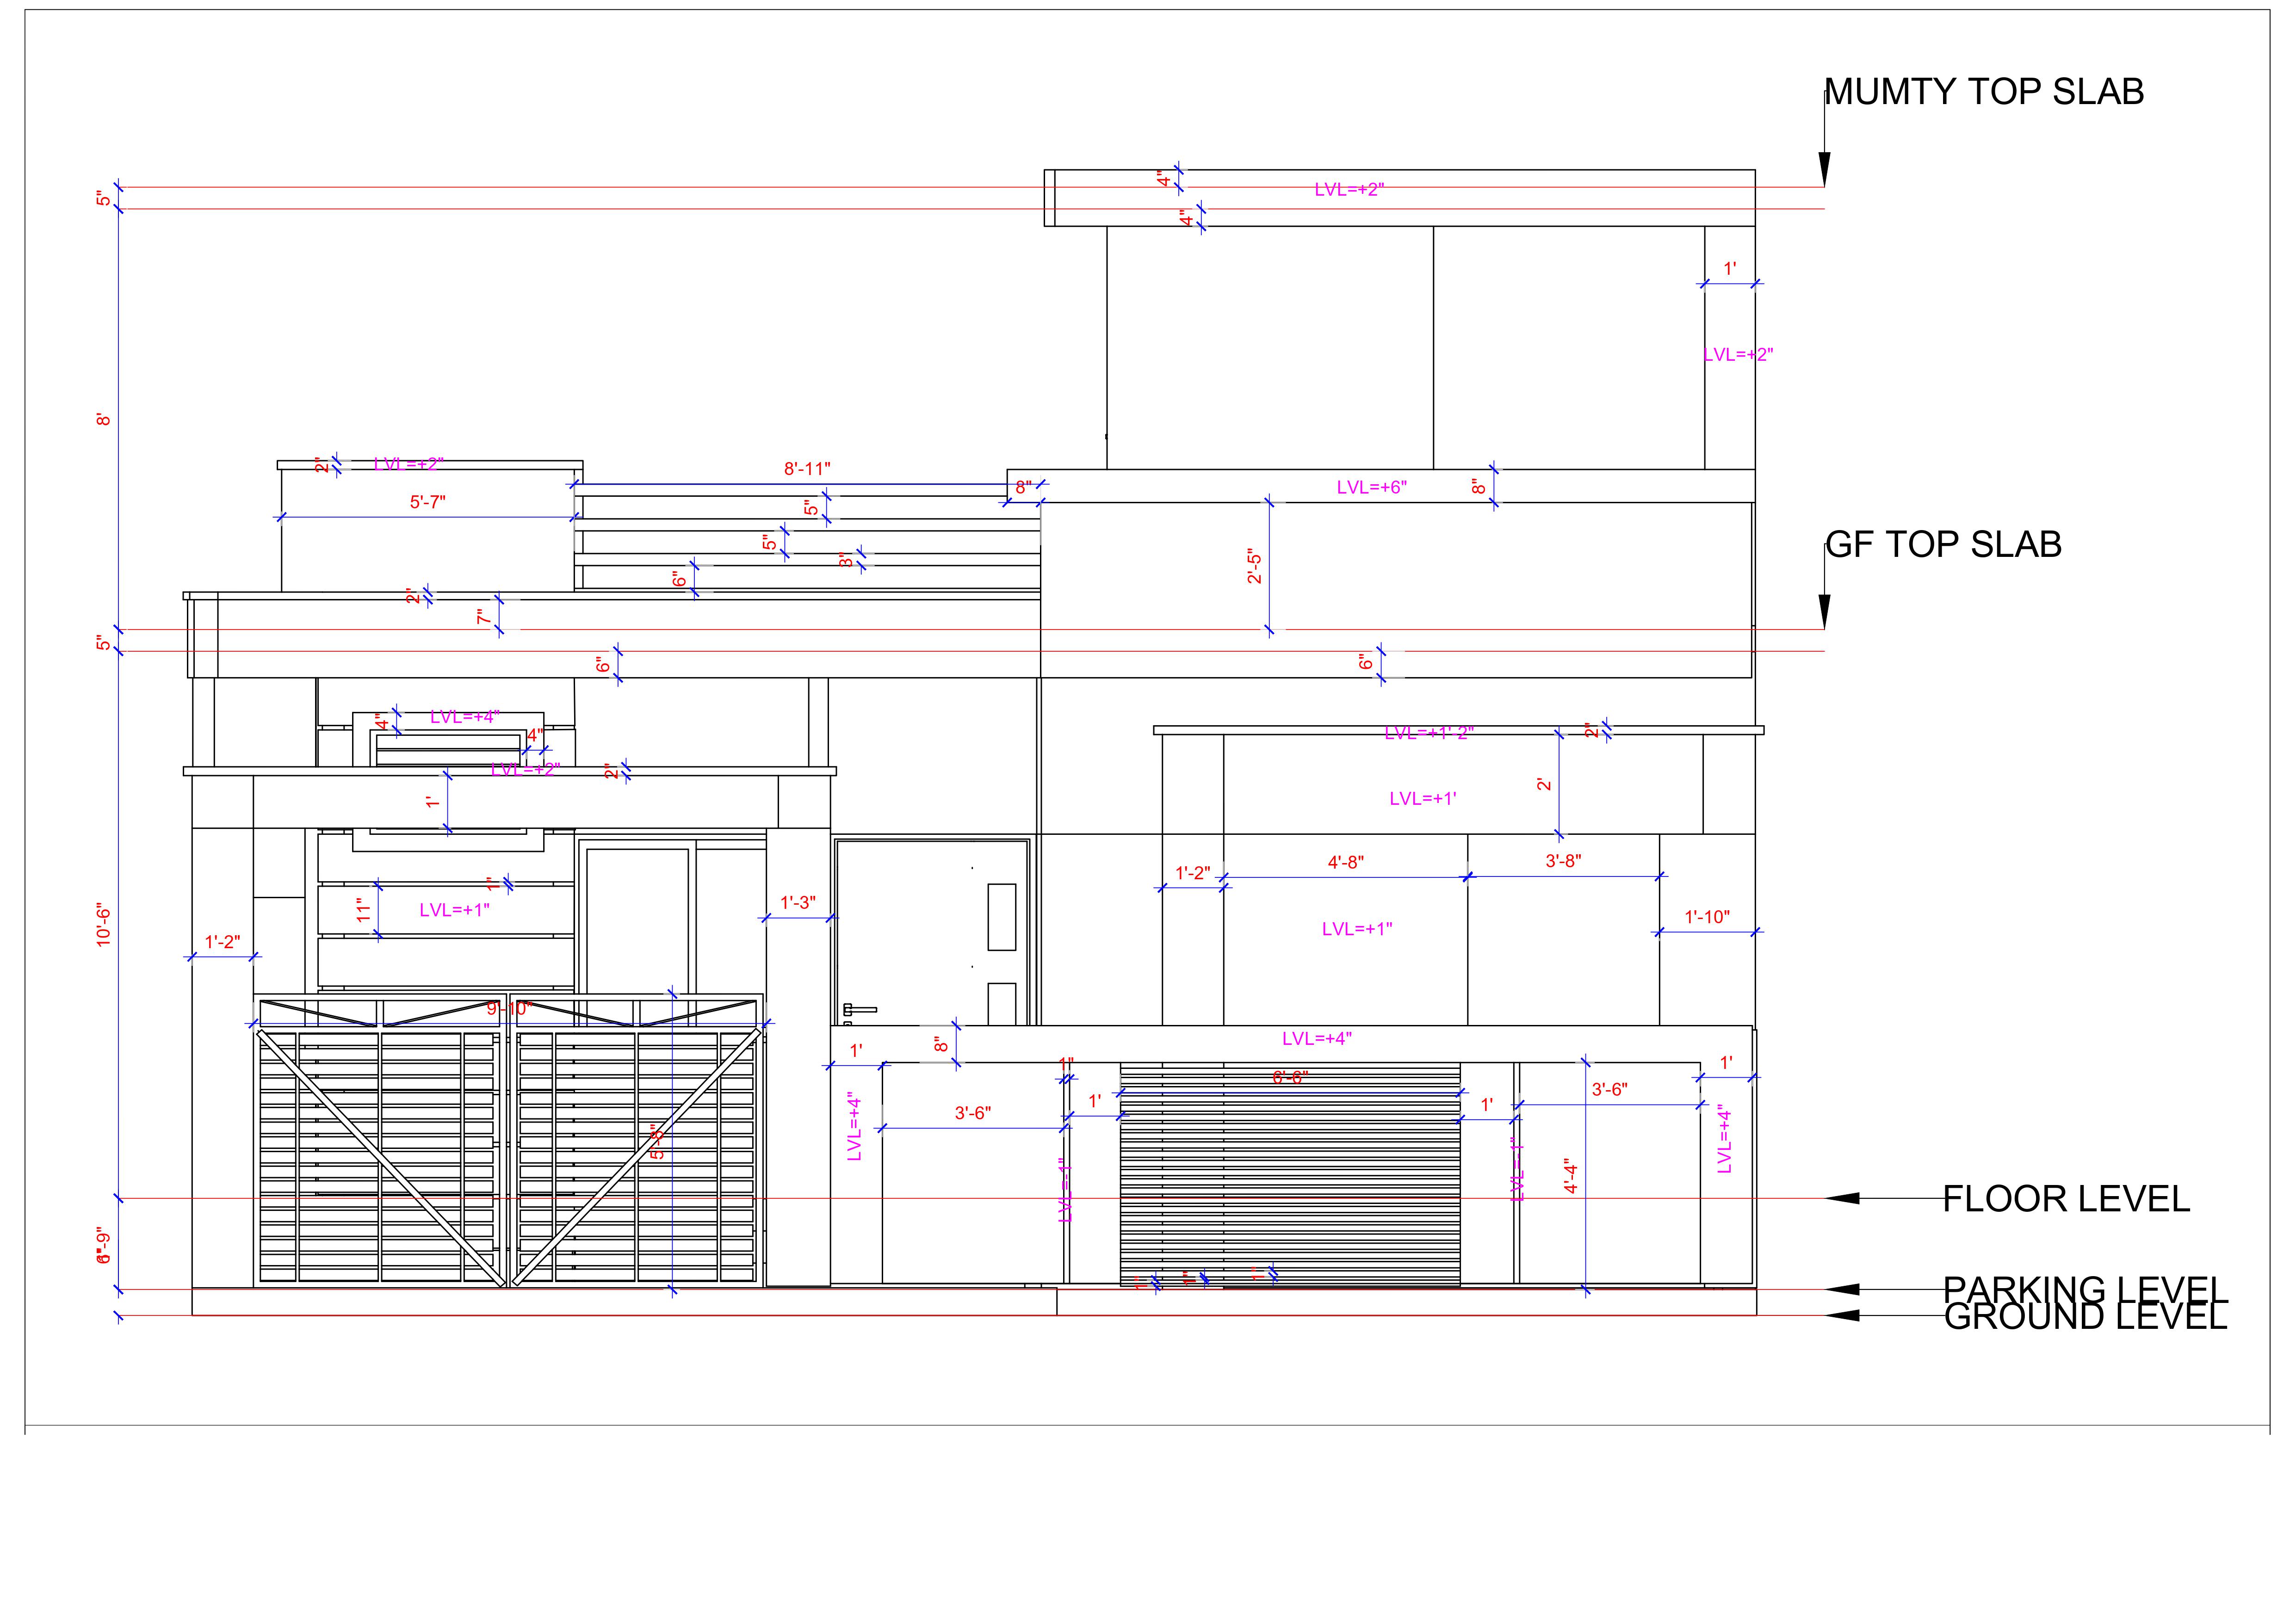Click the door handle on entrance door
The height and width of the screenshot is (1623, 2296).
point(859,1010)
